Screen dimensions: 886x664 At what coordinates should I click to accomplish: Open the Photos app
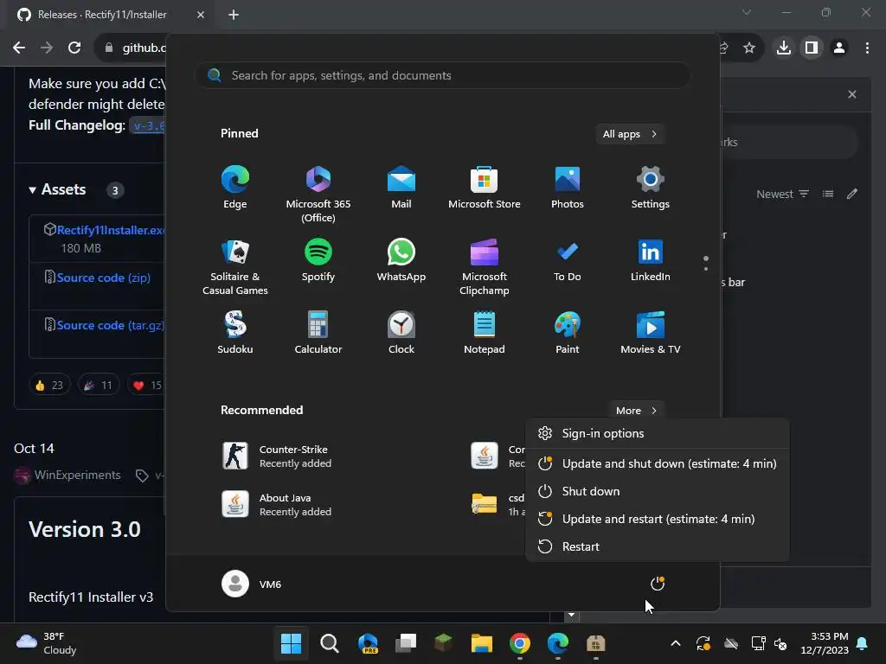[x=568, y=188]
